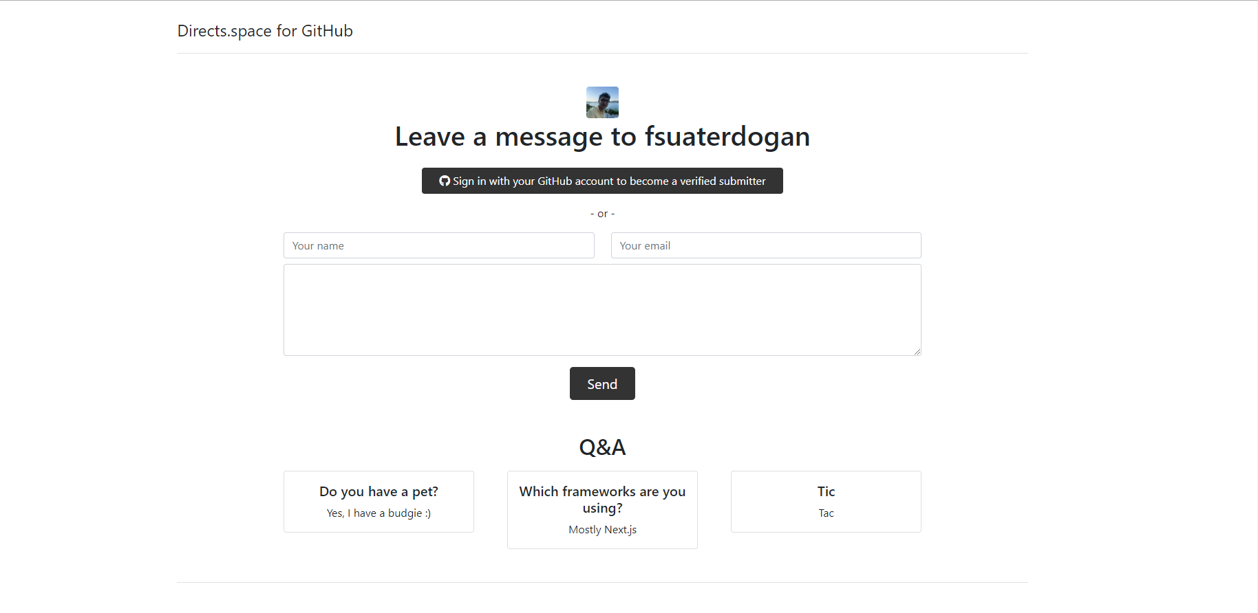Select the 'Which frameworks are you using?' card
The width and height of the screenshot is (1258, 613).
pyautogui.click(x=602, y=510)
